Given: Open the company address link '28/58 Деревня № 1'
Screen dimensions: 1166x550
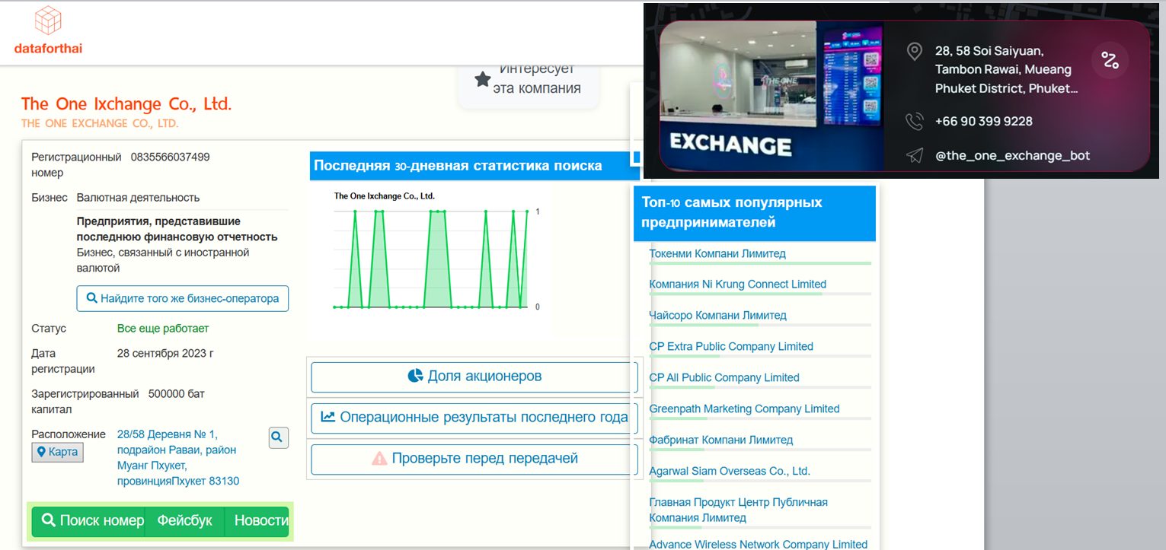Looking at the screenshot, I should point(178,458).
